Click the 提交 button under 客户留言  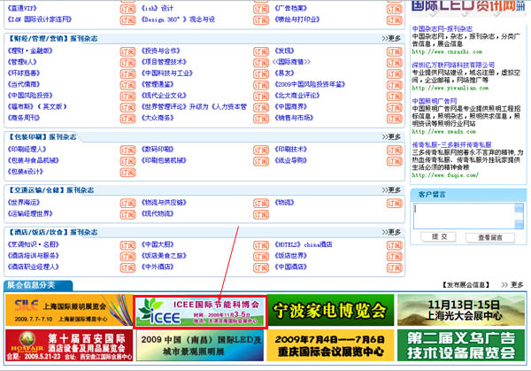[x=439, y=237]
